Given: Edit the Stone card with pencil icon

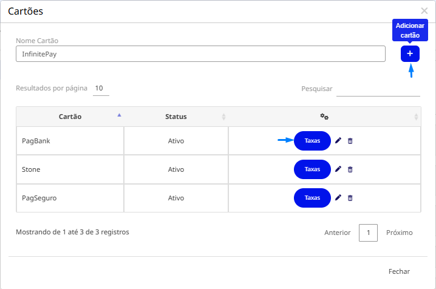Looking at the screenshot, I should (338, 169).
